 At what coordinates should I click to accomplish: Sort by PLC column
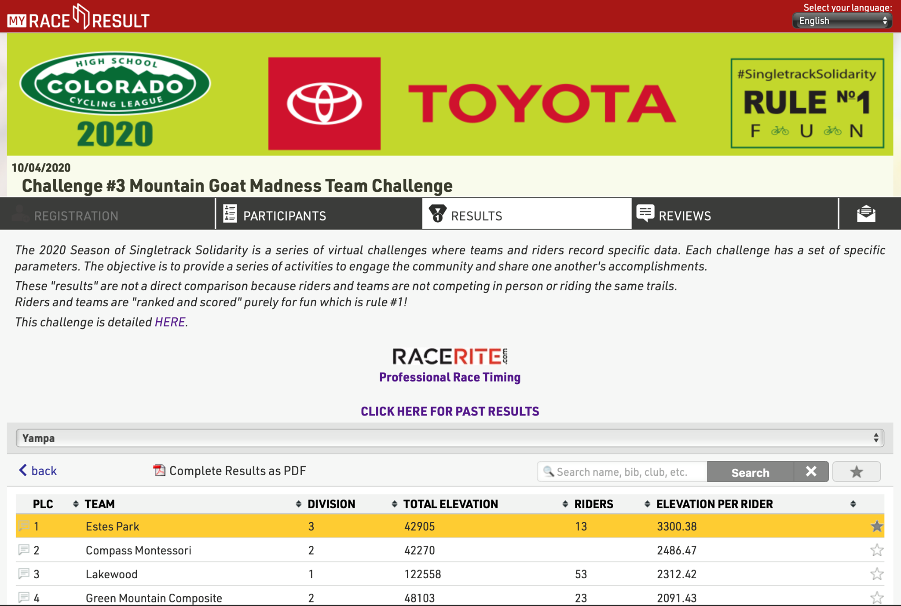[x=43, y=504]
